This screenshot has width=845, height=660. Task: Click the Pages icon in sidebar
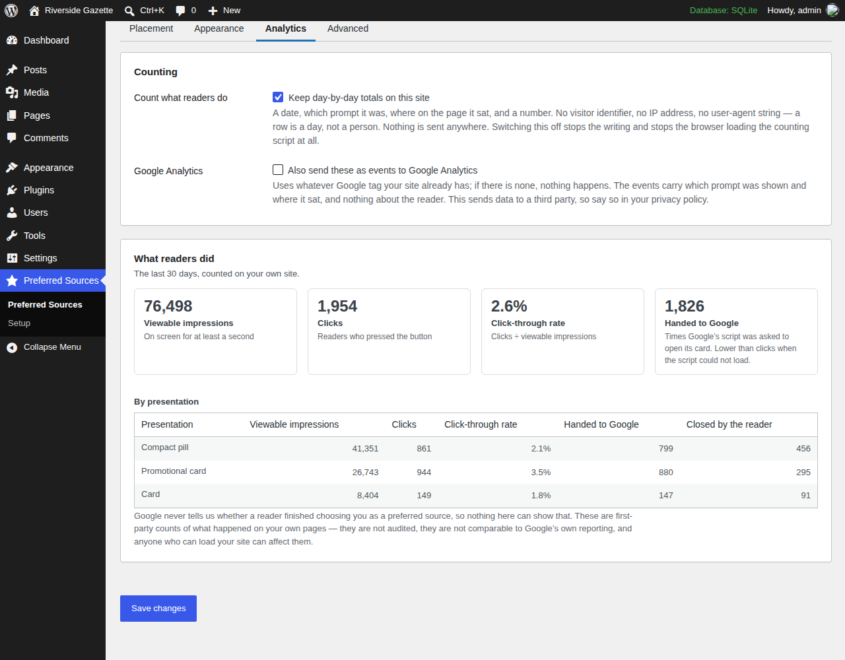tap(12, 115)
